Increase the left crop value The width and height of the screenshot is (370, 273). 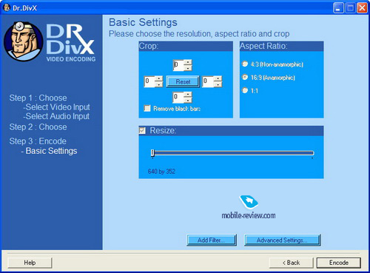pyautogui.click(x=159, y=79)
